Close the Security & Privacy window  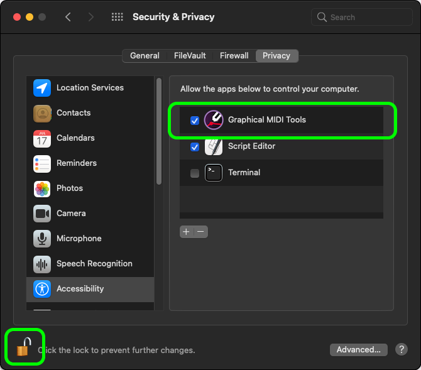click(x=17, y=17)
